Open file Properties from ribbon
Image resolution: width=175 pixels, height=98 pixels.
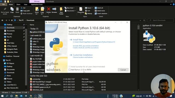(81, 11)
